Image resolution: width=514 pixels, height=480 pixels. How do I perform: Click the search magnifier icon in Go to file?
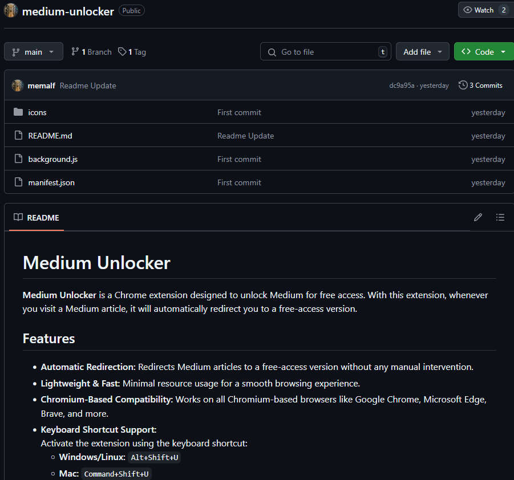pyautogui.click(x=272, y=52)
